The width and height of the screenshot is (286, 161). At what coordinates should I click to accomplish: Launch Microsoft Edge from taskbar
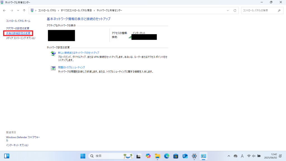tap(166, 156)
